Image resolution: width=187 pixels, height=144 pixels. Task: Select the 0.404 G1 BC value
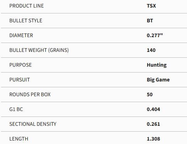tap(153, 109)
